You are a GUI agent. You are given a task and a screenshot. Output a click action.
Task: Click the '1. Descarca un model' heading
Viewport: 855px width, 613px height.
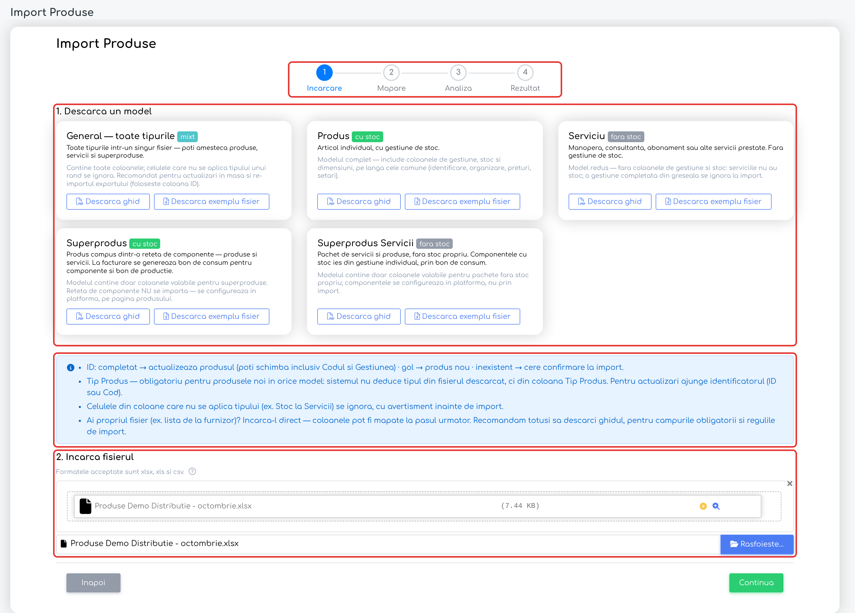tap(104, 111)
